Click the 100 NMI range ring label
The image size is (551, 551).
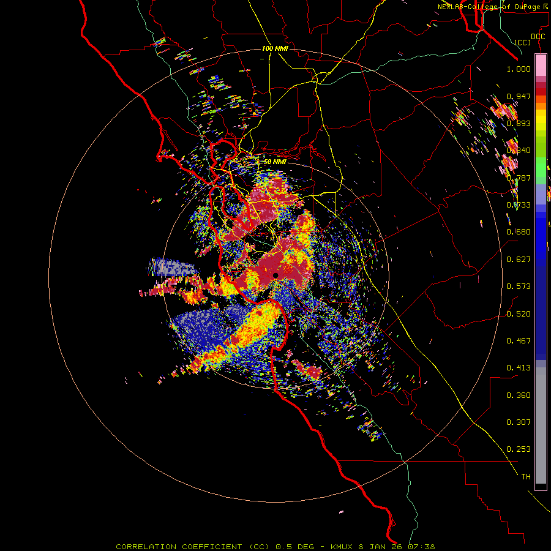click(x=275, y=48)
